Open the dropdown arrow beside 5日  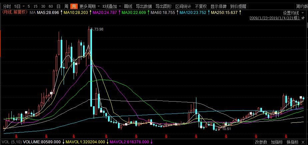[x=24, y=6]
